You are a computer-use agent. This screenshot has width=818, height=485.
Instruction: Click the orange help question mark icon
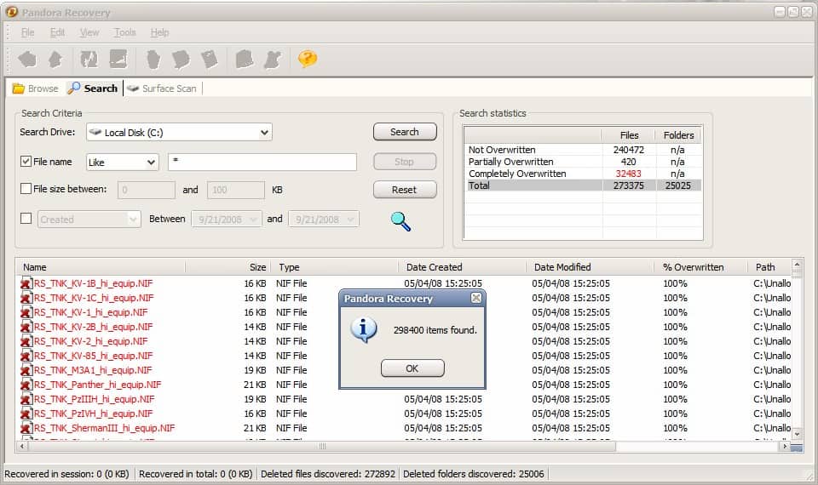pos(308,59)
